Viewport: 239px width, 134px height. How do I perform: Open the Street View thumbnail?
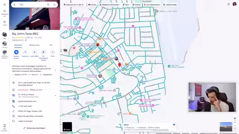pos(226,127)
